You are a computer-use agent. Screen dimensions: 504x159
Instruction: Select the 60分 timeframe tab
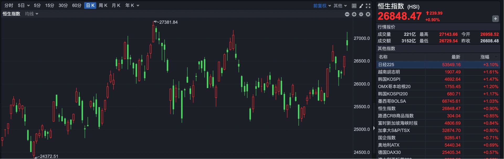[77, 5]
